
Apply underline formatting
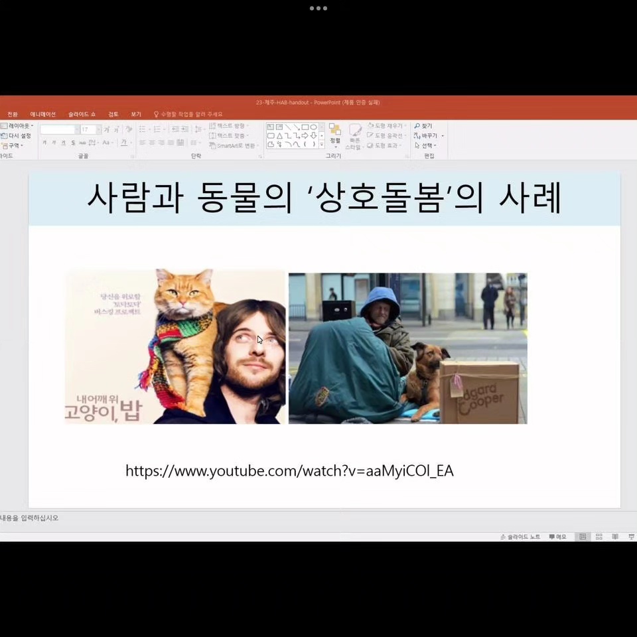(64, 143)
